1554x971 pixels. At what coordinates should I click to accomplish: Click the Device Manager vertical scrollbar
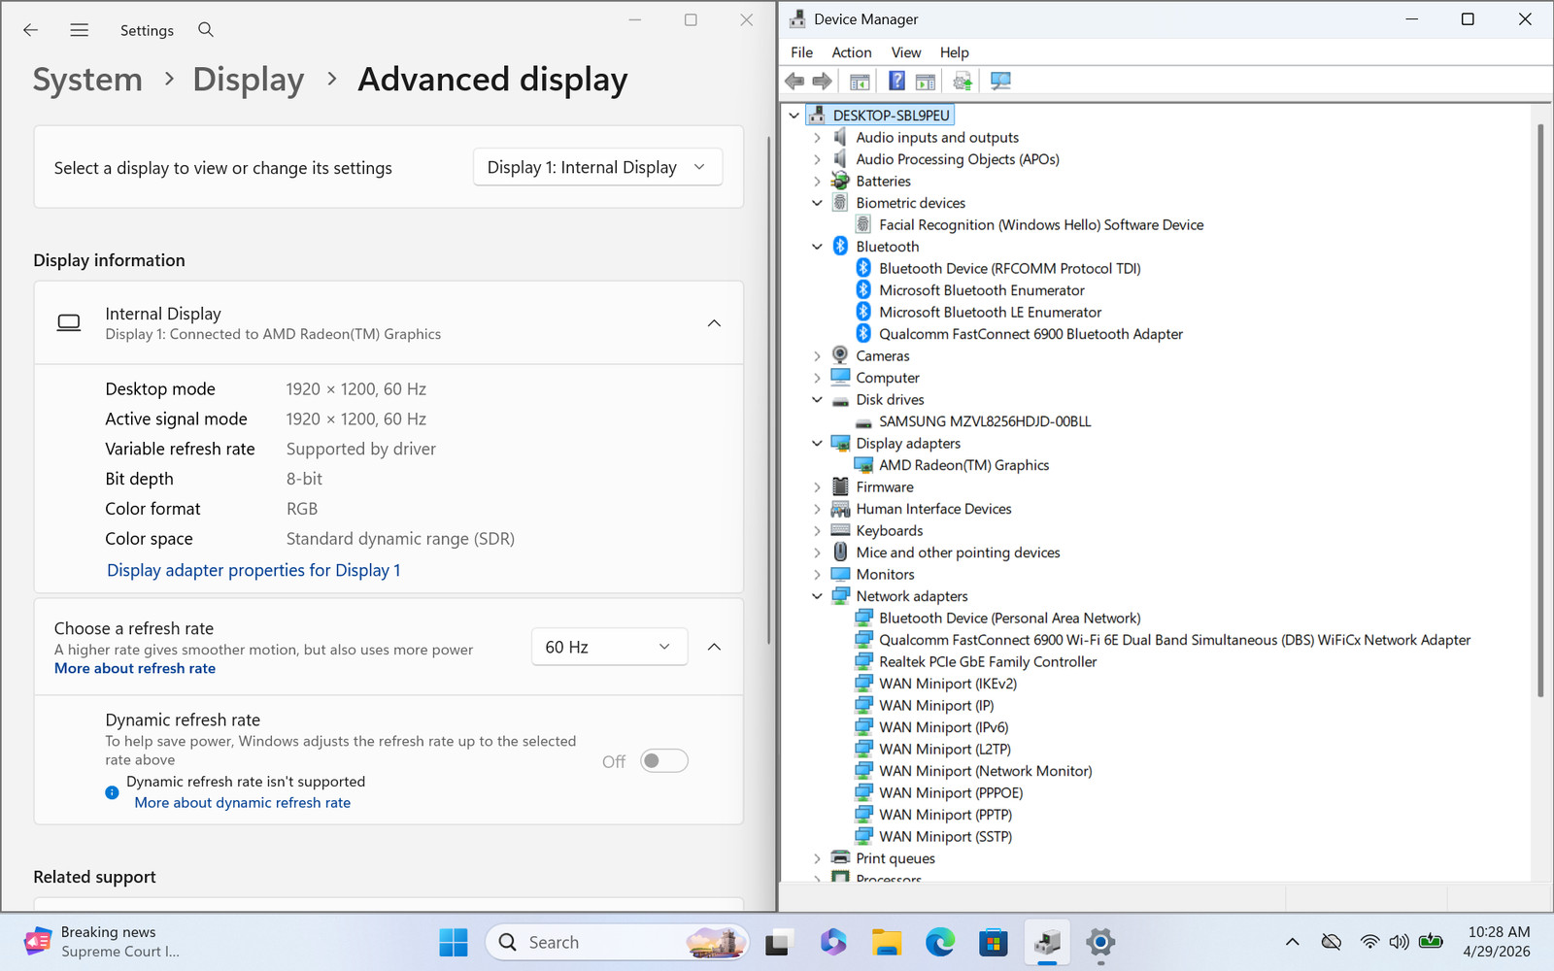[1539, 410]
